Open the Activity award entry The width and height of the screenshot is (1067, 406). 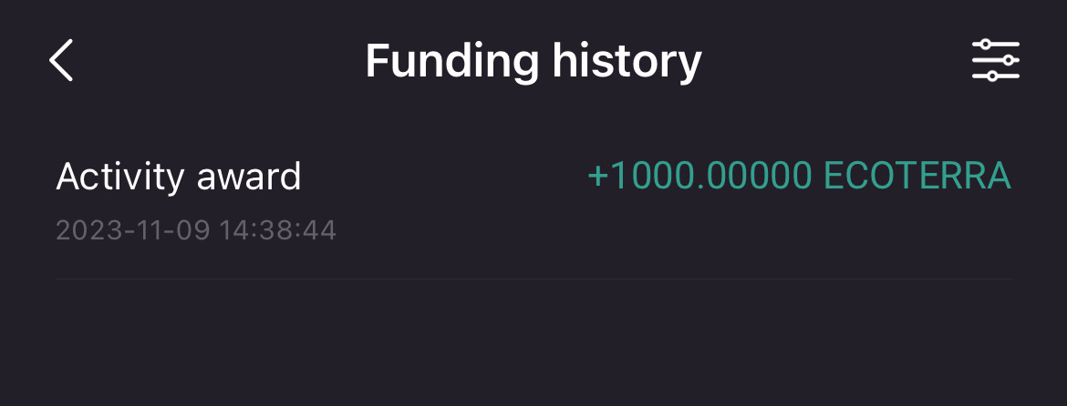point(179,176)
